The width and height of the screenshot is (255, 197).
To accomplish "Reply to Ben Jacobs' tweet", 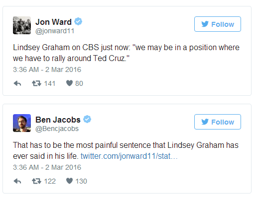I will 17,181.
